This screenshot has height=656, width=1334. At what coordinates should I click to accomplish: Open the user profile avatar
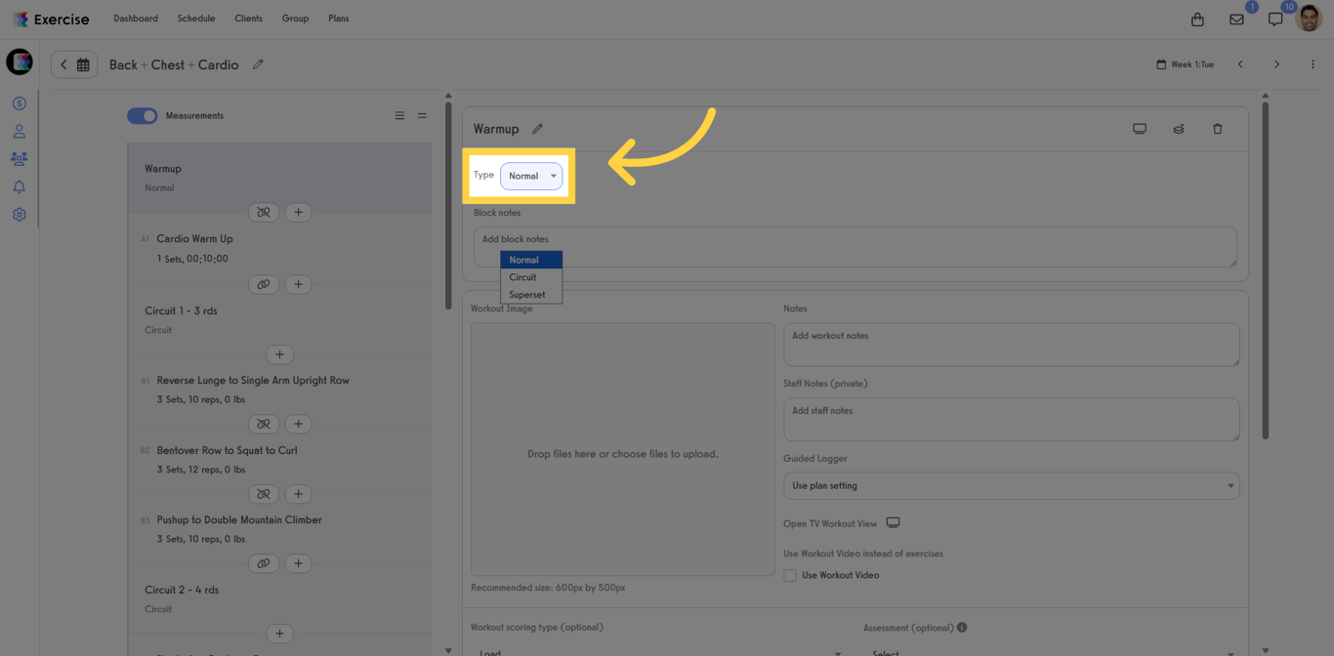click(1309, 18)
